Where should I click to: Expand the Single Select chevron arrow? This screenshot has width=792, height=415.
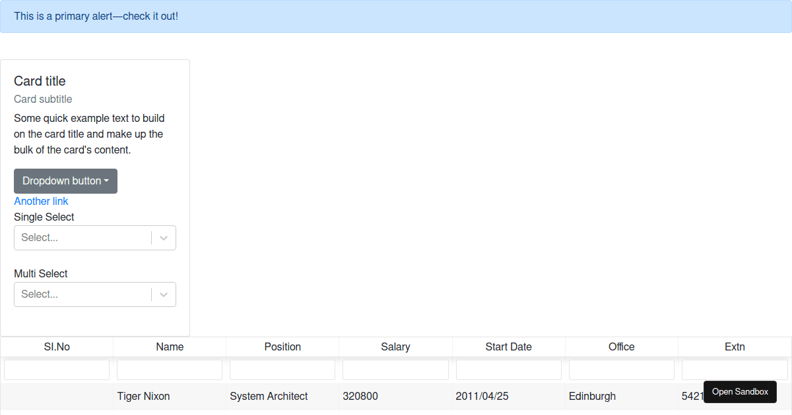click(164, 238)
